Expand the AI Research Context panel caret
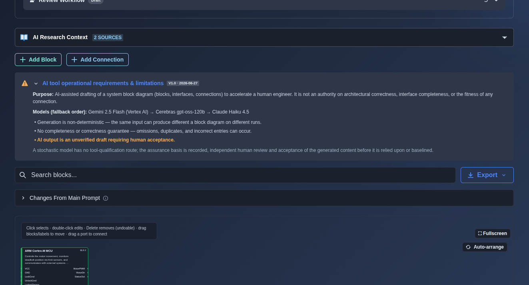This screenshot has height=285, width=529. 505,37
